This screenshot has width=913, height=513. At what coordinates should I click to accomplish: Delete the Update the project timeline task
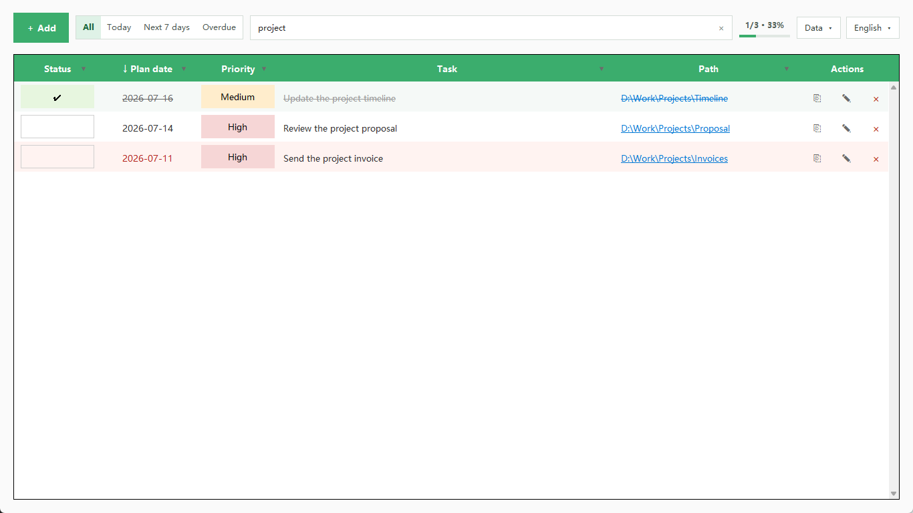876,99
